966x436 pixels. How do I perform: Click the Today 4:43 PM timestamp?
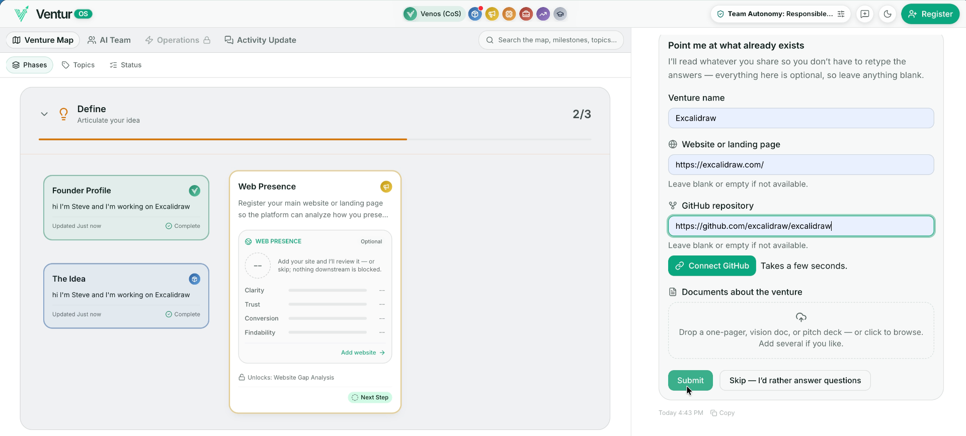(x=681, y=413)
